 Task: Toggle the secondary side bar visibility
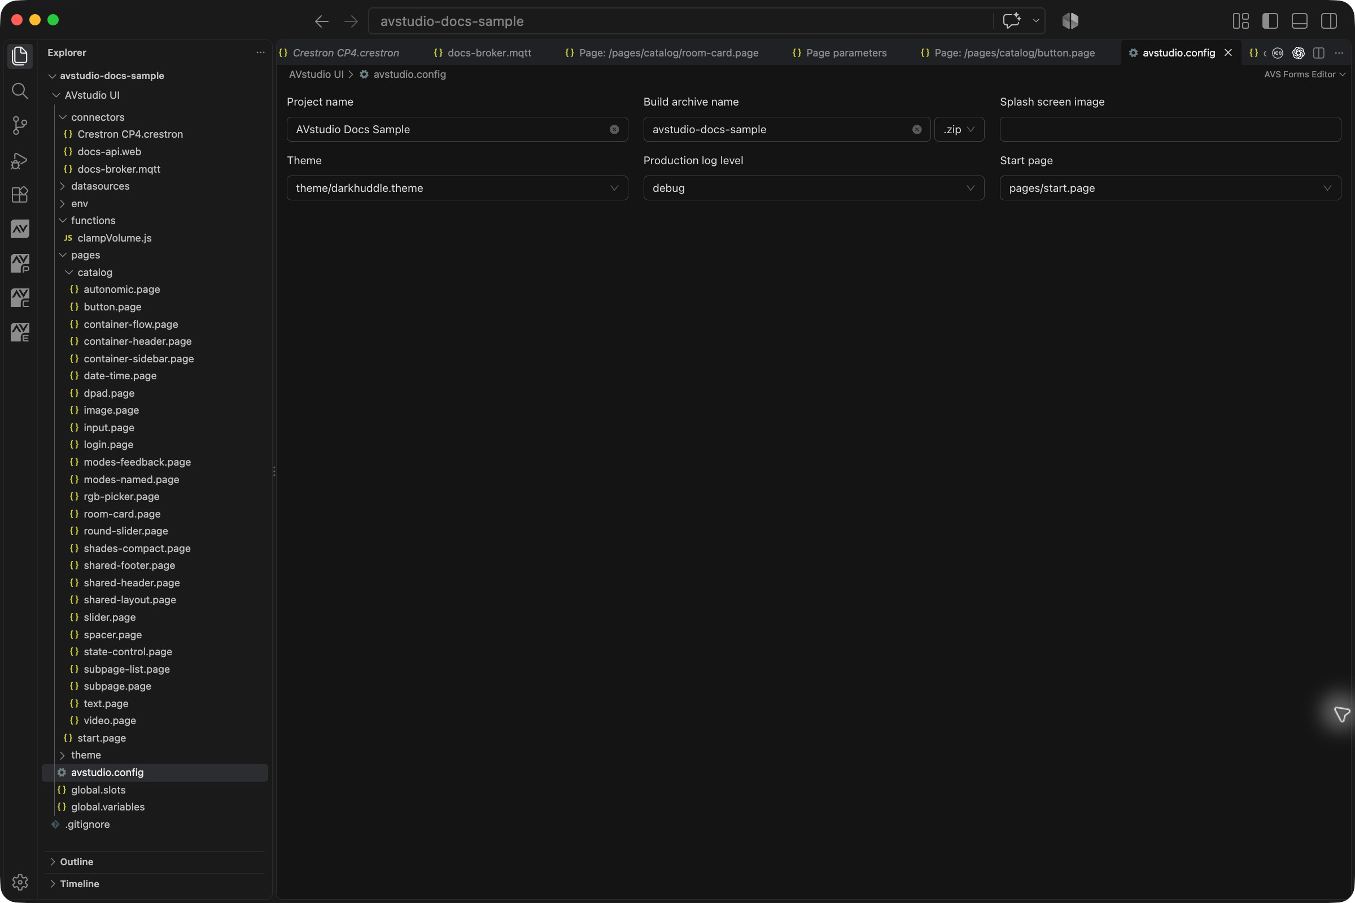click(1329, 21)
